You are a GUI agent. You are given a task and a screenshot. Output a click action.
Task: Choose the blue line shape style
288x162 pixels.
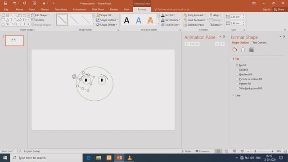coord(74,20)
